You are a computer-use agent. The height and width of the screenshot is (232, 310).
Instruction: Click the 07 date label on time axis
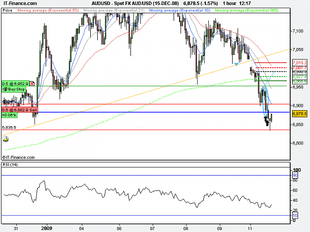point(152,229)
